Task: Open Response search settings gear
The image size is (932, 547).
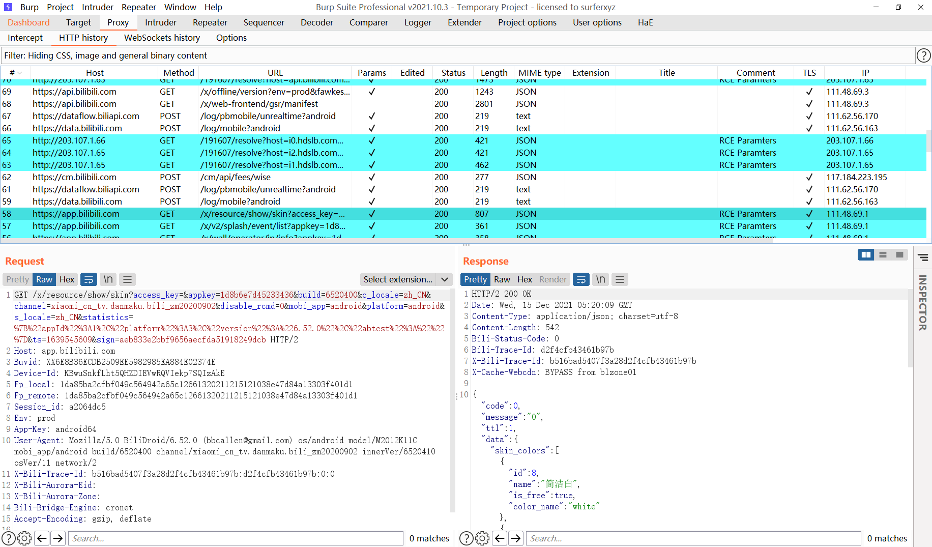Action: coord(482,538)
